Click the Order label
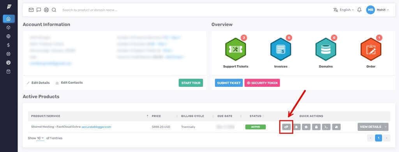The width and height of the screenshot is (399, 152). tap(371, 66)
